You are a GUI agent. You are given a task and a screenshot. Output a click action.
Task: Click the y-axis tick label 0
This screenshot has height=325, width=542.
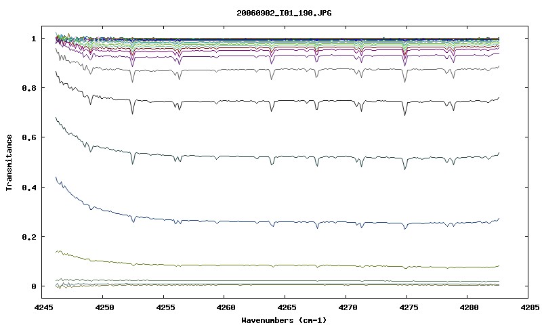click(33, 286)
